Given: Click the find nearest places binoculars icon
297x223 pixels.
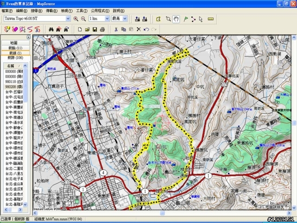Looking at the screenshot, I should coord(58,29).
